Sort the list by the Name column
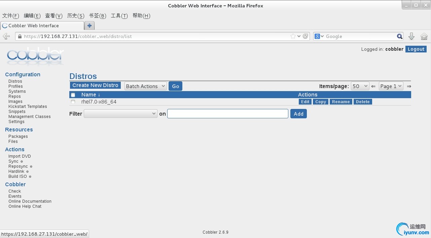 coord(91,95)
